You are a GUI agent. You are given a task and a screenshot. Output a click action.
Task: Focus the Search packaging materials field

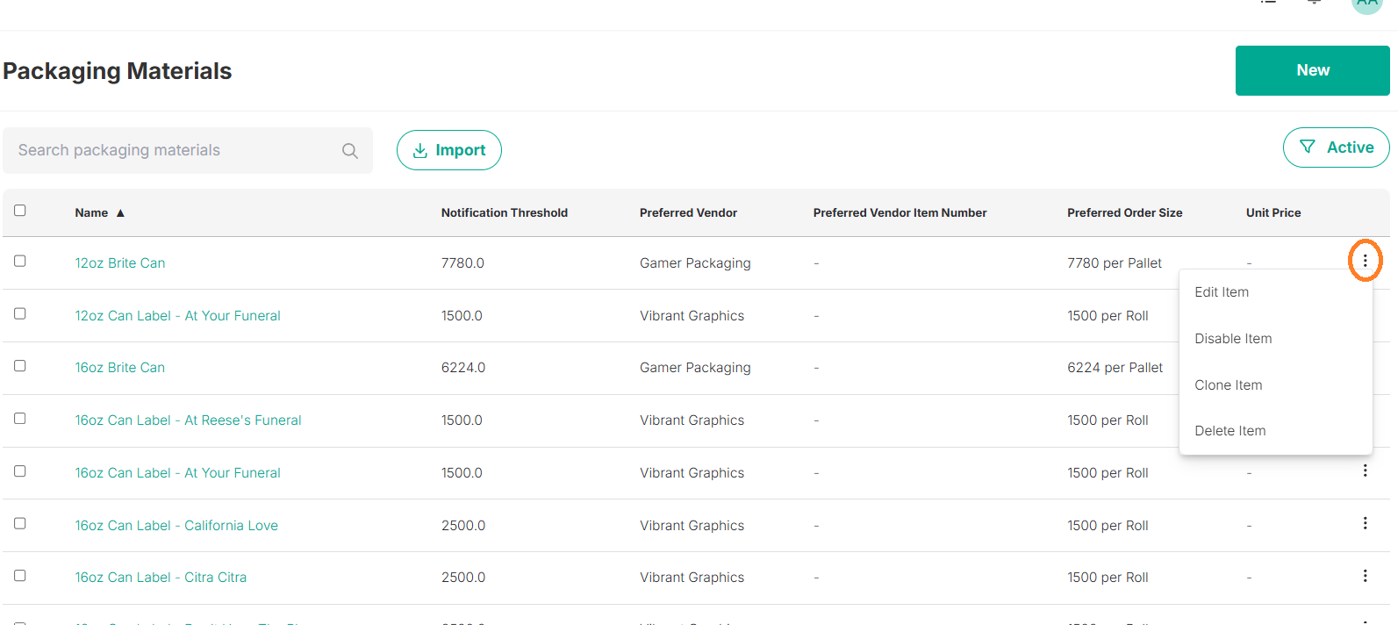(x=188, y=150)
